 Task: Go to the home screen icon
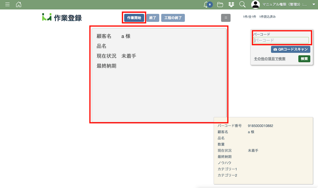pyautogui.click(x=19, y=4)
